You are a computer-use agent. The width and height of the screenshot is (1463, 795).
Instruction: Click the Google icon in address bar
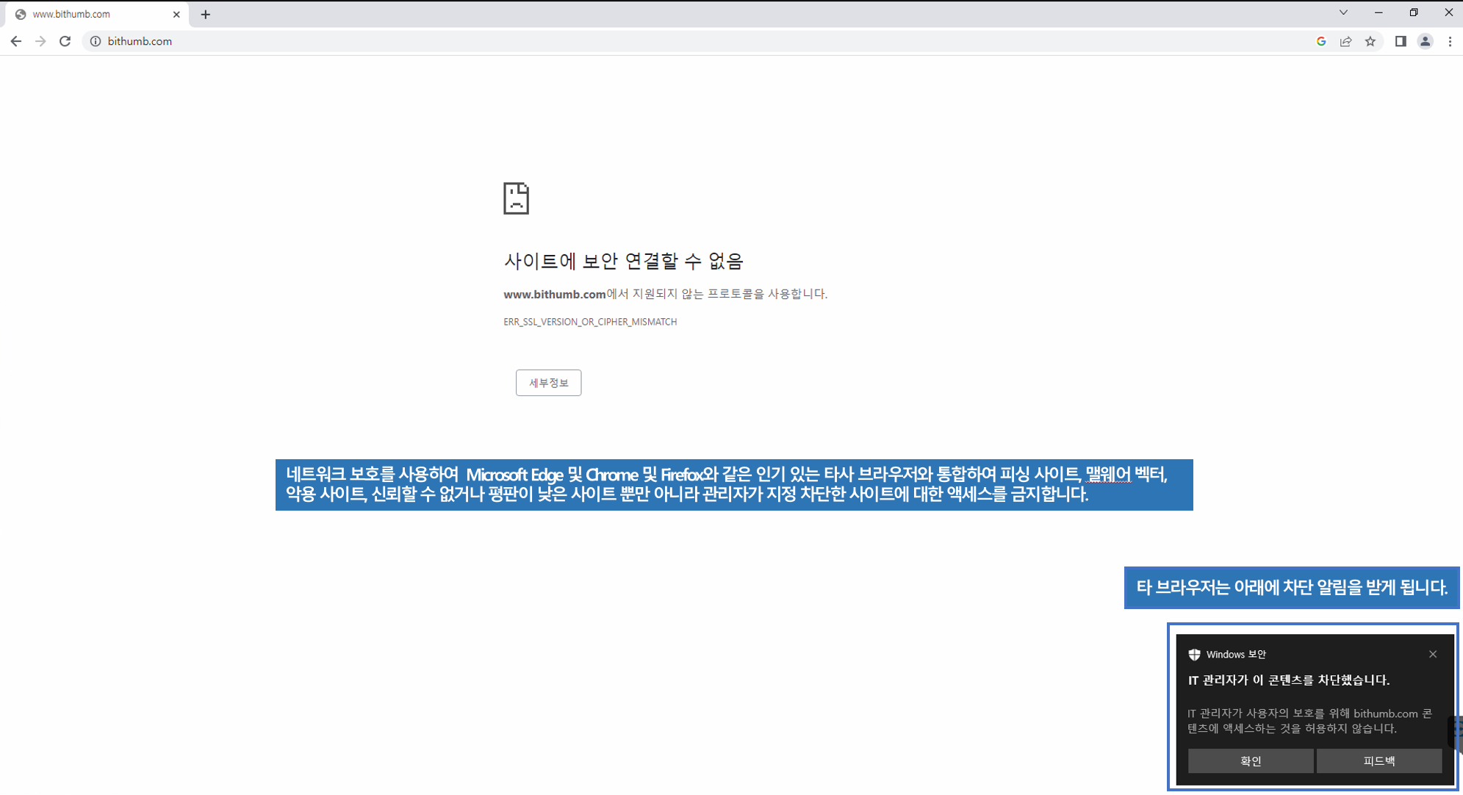point(1321,41)
